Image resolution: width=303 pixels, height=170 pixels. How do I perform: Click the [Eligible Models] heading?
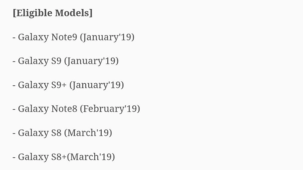[53, 13]
